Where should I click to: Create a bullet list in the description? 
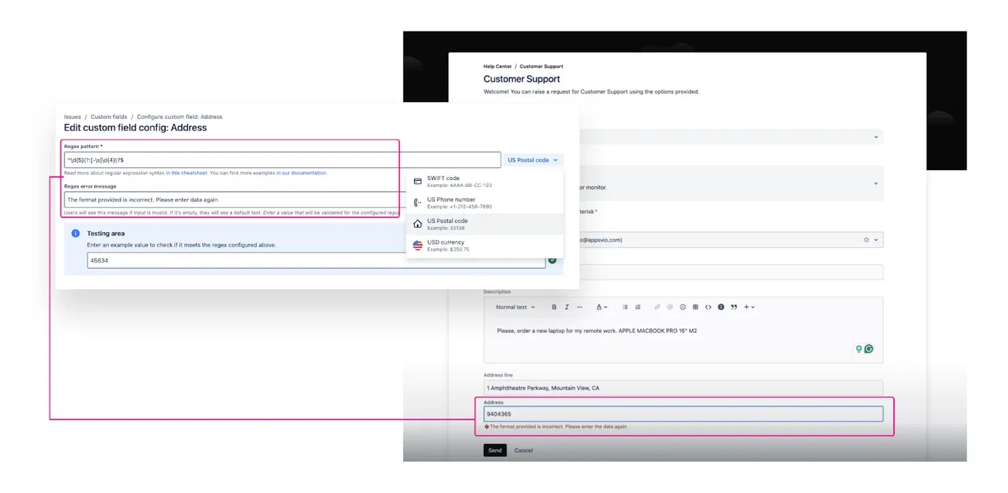tap(625, 307)
